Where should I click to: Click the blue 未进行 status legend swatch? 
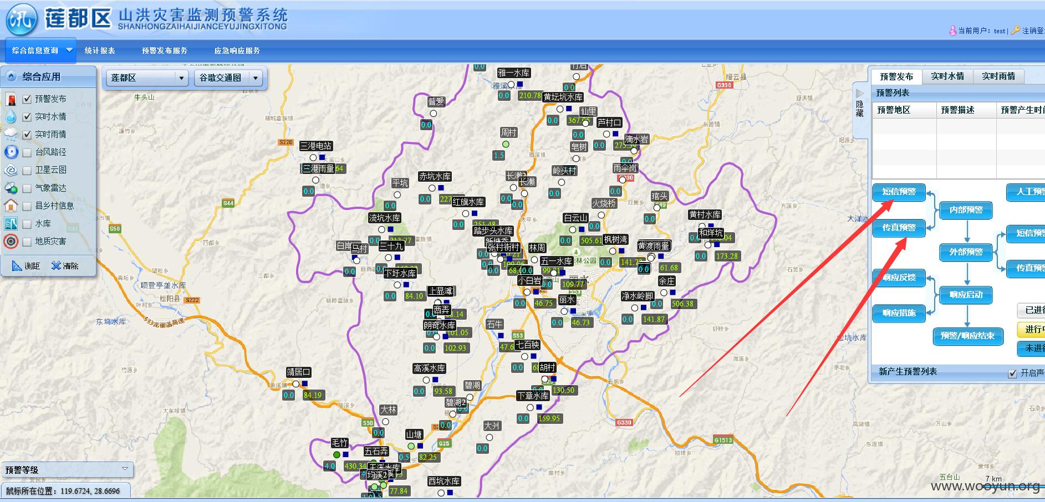(1031, 348)
